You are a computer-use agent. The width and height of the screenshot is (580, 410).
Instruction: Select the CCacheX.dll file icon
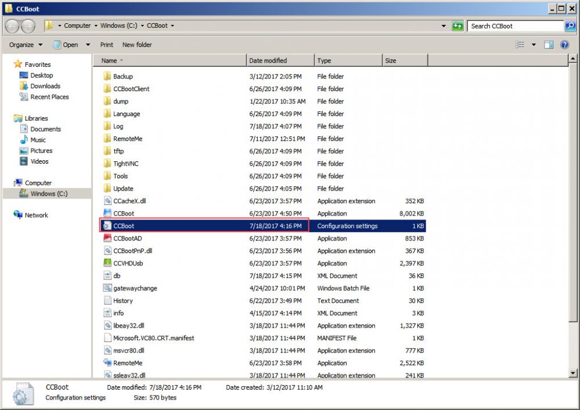click(107, 201)
